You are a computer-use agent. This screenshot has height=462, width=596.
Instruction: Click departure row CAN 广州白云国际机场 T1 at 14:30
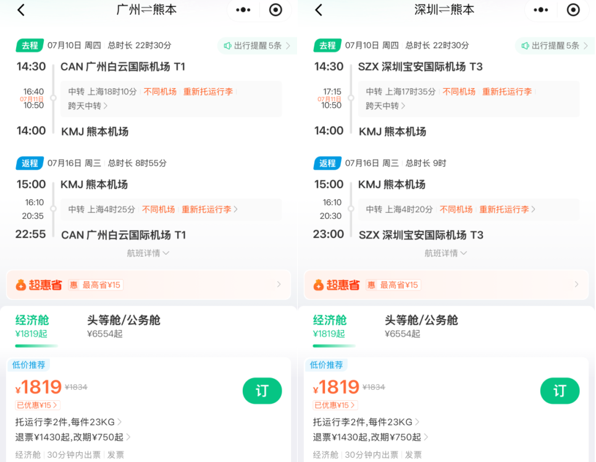click(101, 67)
